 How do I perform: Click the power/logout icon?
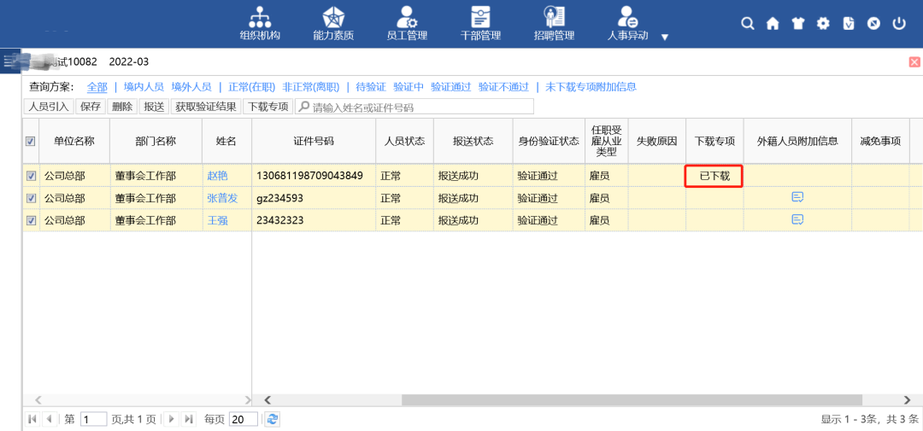coord(898,24)
